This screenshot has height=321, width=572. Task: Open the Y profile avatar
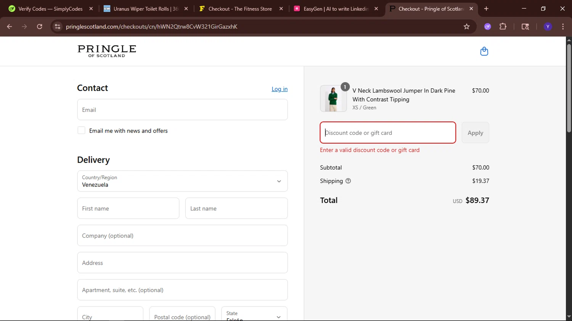click(x=548, y=26)
